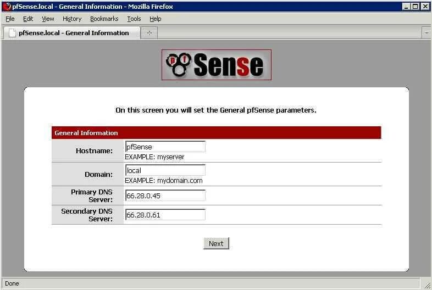The width and height of the screenshot is (432, 290).
Task: Click the Next button
Action: (x=217, y=243)
